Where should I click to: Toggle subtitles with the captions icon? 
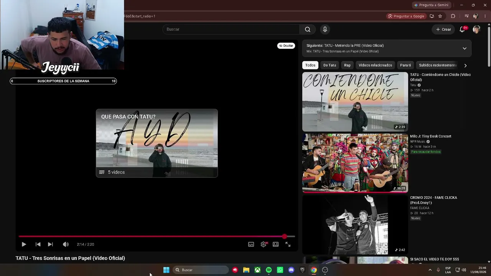coord(251,244)
